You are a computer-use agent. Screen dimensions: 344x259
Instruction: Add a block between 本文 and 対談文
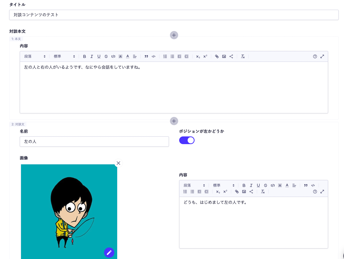(x=174, y=121)
